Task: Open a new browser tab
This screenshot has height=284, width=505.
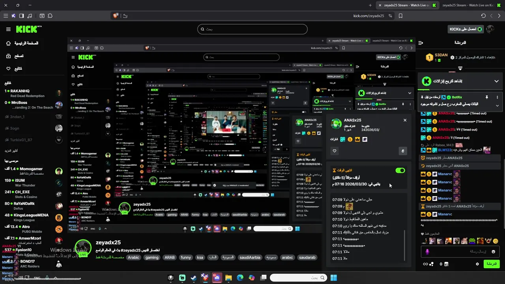Action: (370, 5)
